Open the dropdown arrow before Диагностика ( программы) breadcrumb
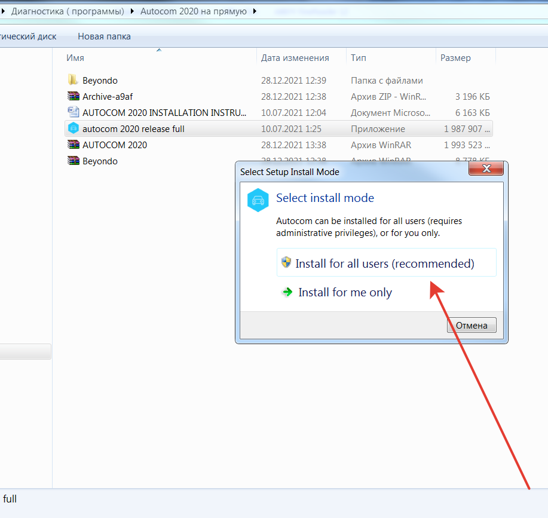 pyautogui.click(x=3, y=11)
